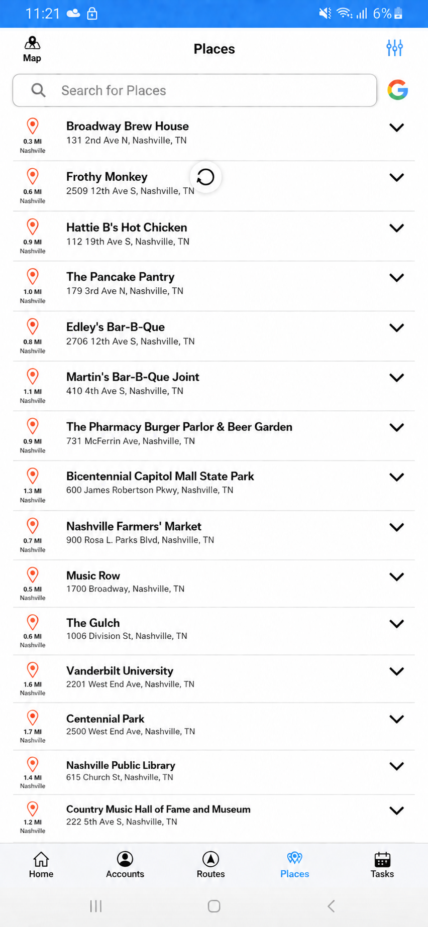
Task: Tap the refresh spinner icon
Action: (205, 177)
